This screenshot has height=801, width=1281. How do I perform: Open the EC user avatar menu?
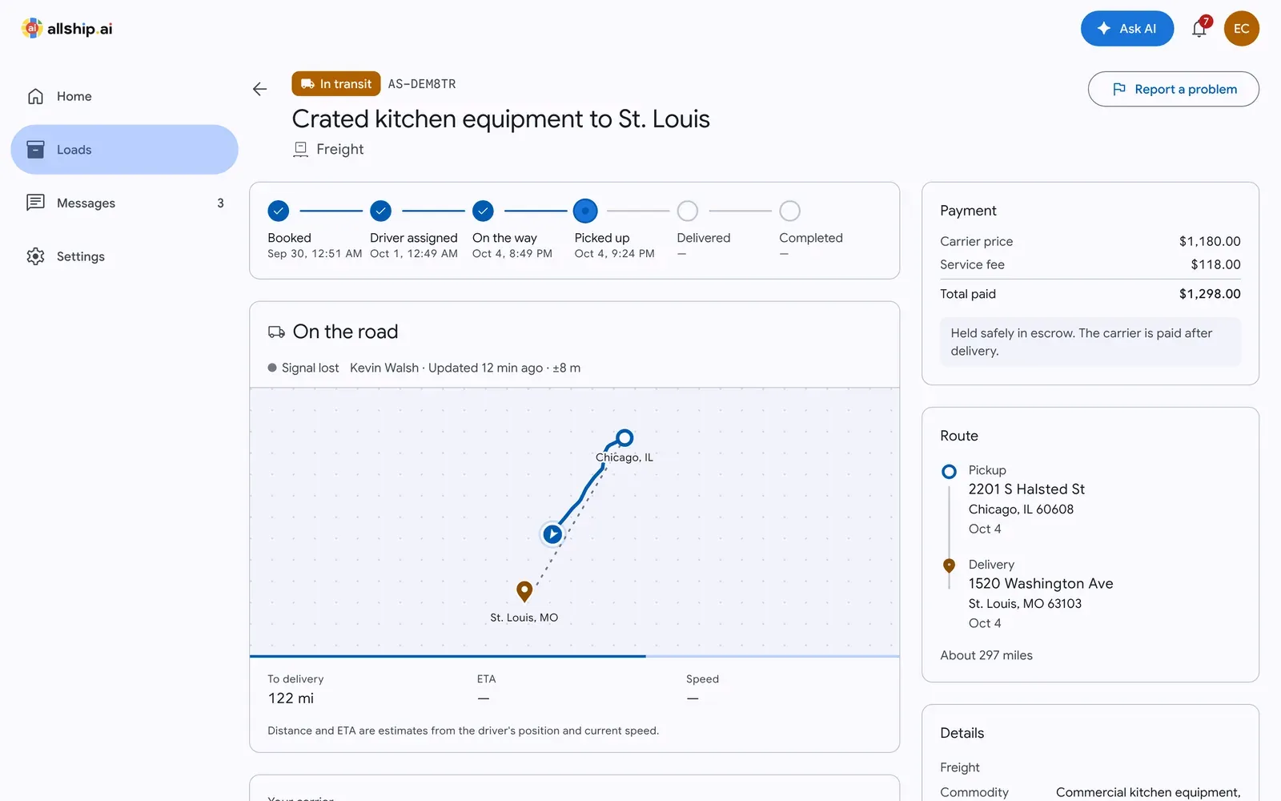click(1241, 29)
